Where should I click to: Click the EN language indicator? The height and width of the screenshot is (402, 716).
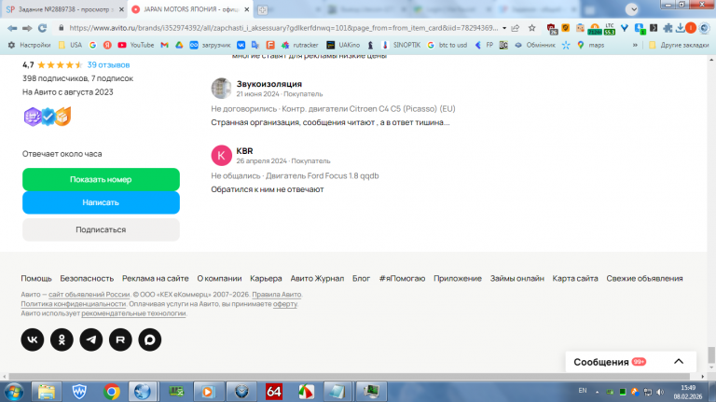coord(582,391)
